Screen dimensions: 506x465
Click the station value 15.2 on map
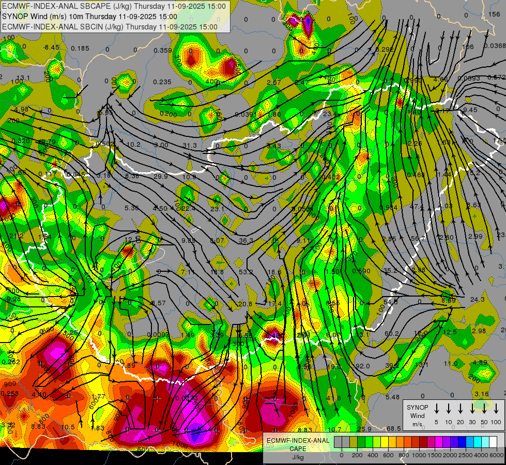point(473,173)
